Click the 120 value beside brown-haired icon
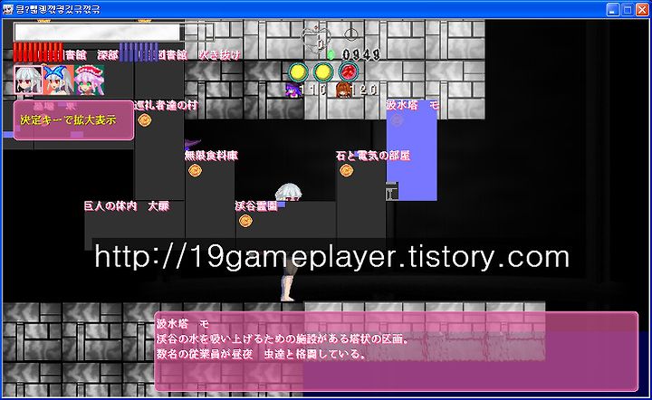The height and width of the screenshot is (400, 652). tap(365, 90)
